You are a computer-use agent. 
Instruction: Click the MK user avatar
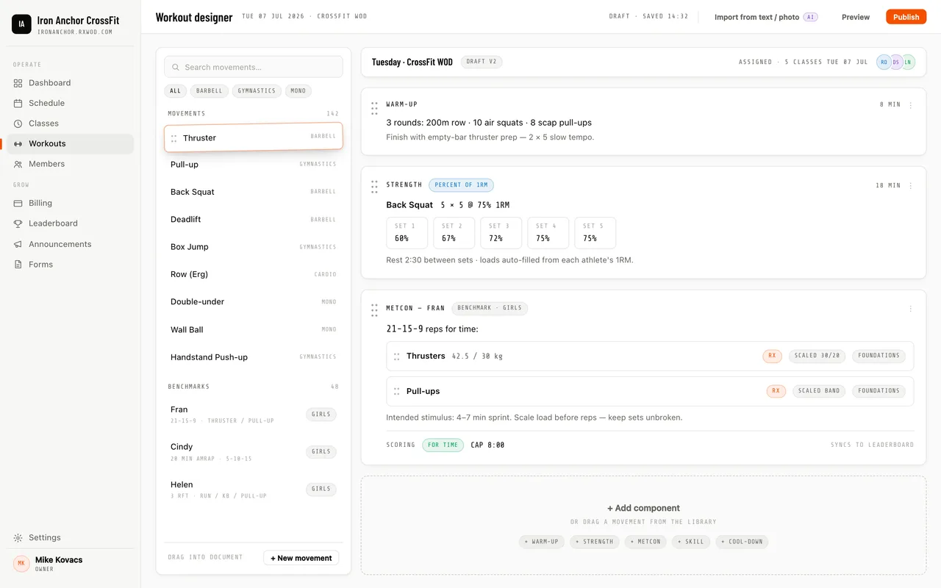(x=21, y=564)
